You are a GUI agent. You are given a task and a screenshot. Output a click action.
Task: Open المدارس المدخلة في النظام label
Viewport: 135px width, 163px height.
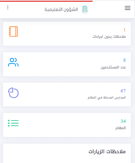pyautogui.click(x=107, y=98)
